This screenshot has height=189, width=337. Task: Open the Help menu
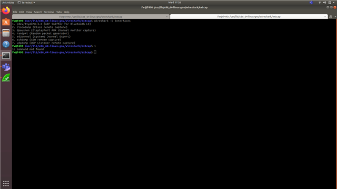coord(66,12)
